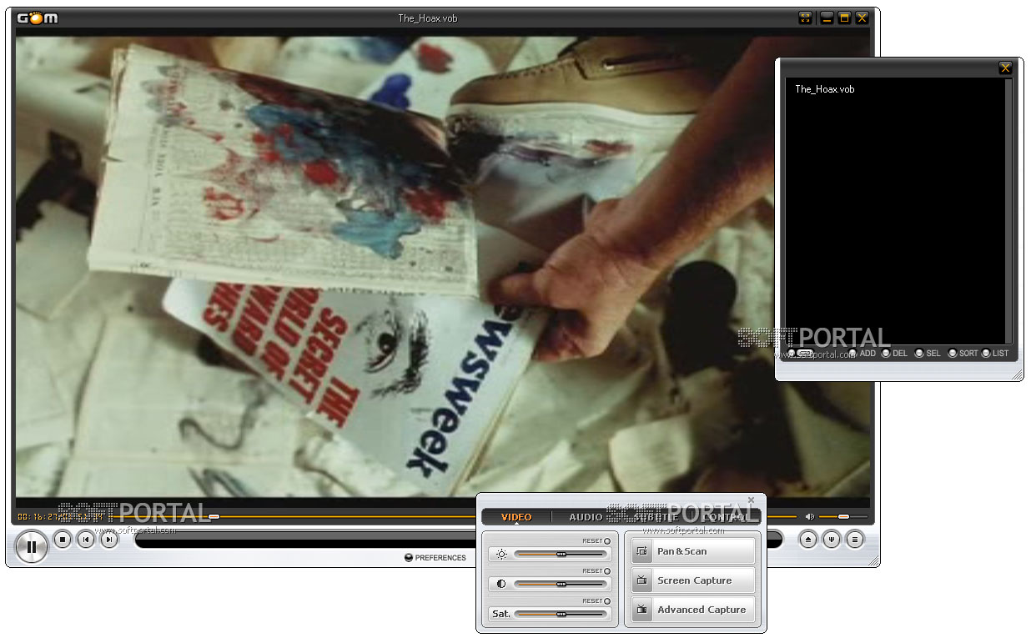Image resolution: width=1031 pixels, height=643 pixels.
Task: Reset the contrast setting
Action: [x=596, y=571]
